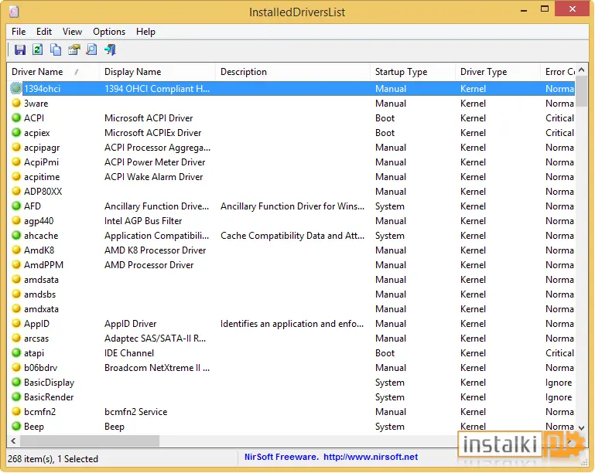This screenshot has height=473, width=595.
Task: Open the View menu
Action: (72, 32)
